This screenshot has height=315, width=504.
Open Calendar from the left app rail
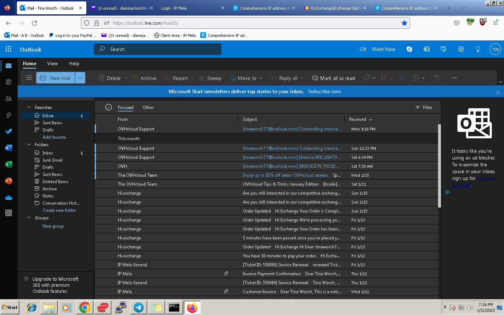[9, 82]
